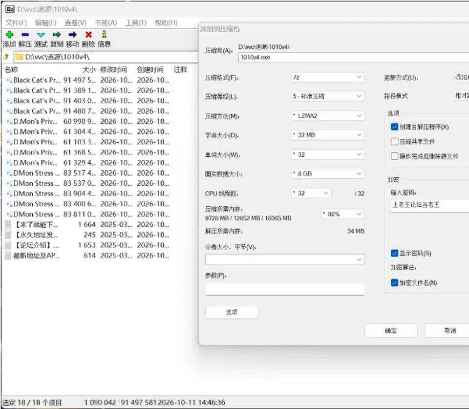Screen dimensions: 469x409
Task: Expand the 固实数据大小 dropdown showing 8 GB
Action: tap(327, 174)
